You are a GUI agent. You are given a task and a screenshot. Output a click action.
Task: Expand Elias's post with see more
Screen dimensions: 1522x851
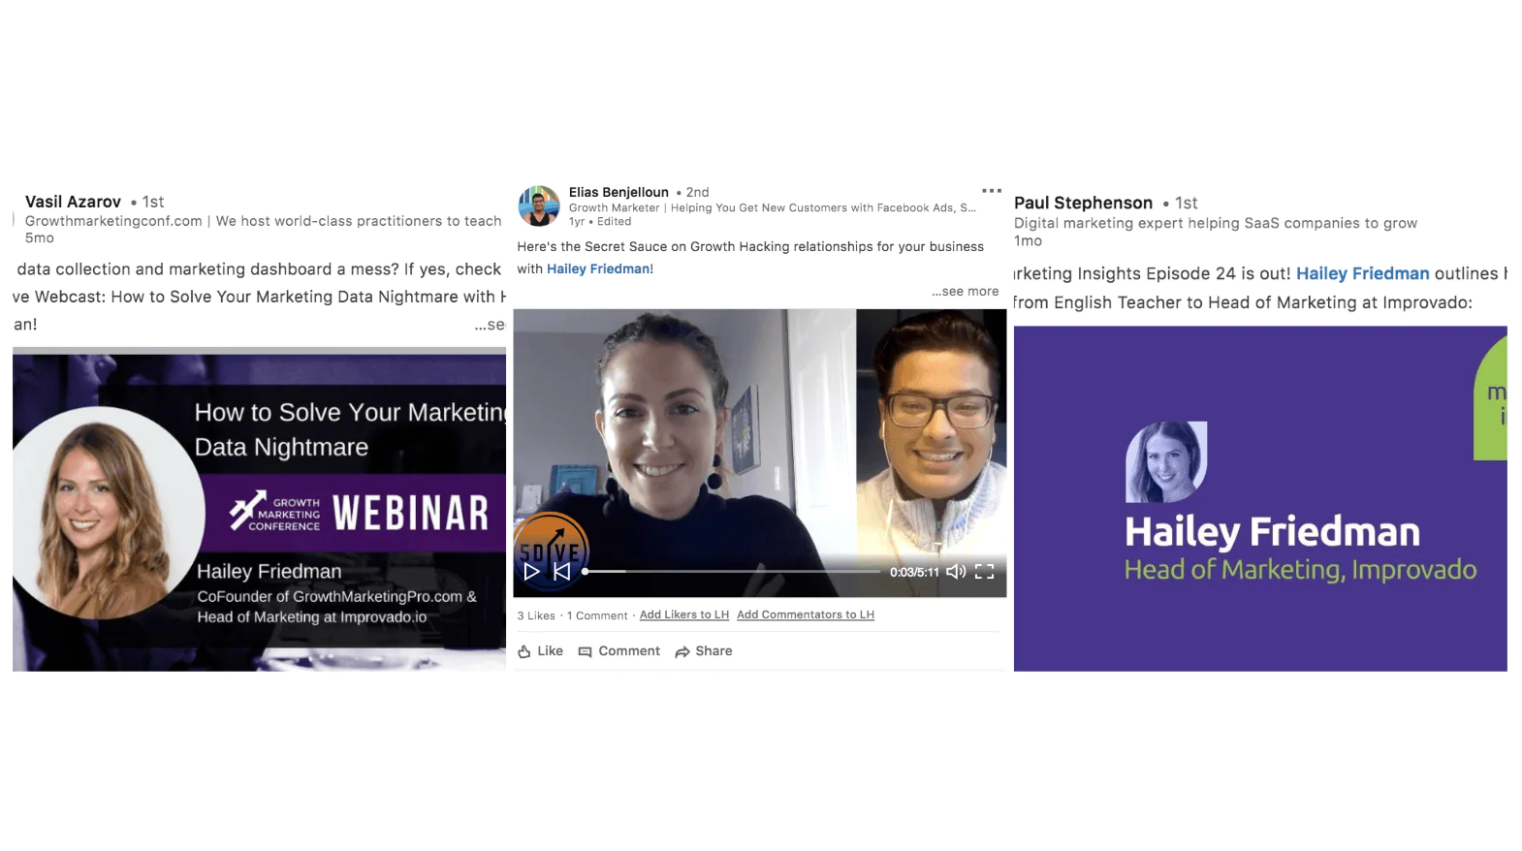[966, 291]
